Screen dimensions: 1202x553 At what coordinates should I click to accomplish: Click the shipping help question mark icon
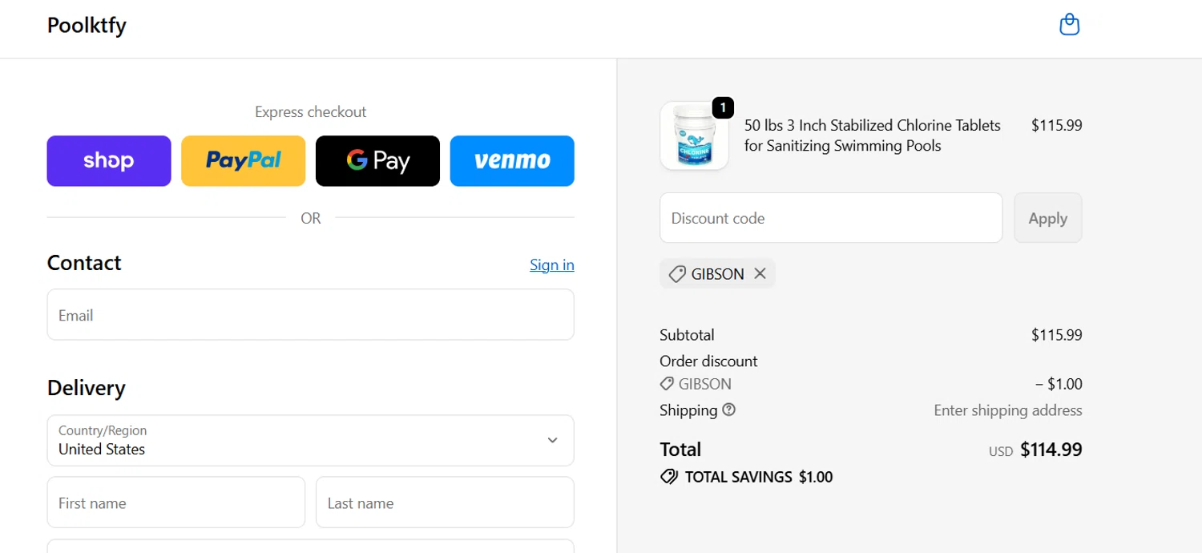728,410
